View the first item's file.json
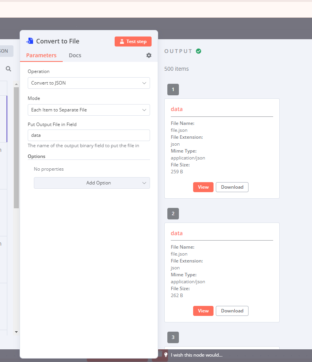The image size is (312, 362). [x=203, y=187]
